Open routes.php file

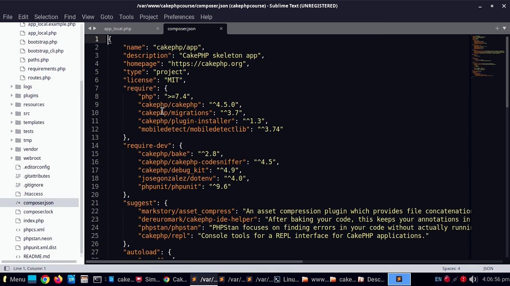tap(39, 77)
